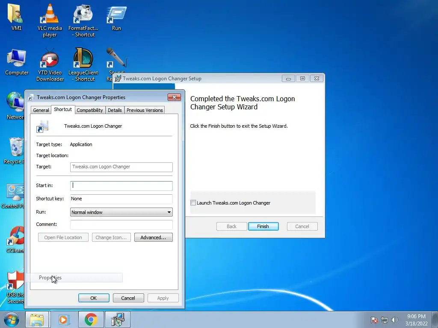This screenshot has width=438, height=328.
Task: Launch Google Chrome from the taskbar
Action: click(x=91, y=319)
